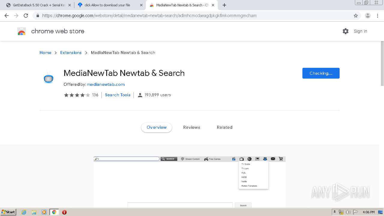384x216 pixels.
Task: Select Chrome in the taskbar
Action: pos(54,212)
